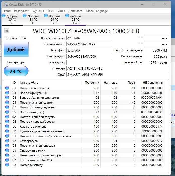Screen dimensions: 175x176
Task: Click the empty Буква диску field
Action: point(89,63)
